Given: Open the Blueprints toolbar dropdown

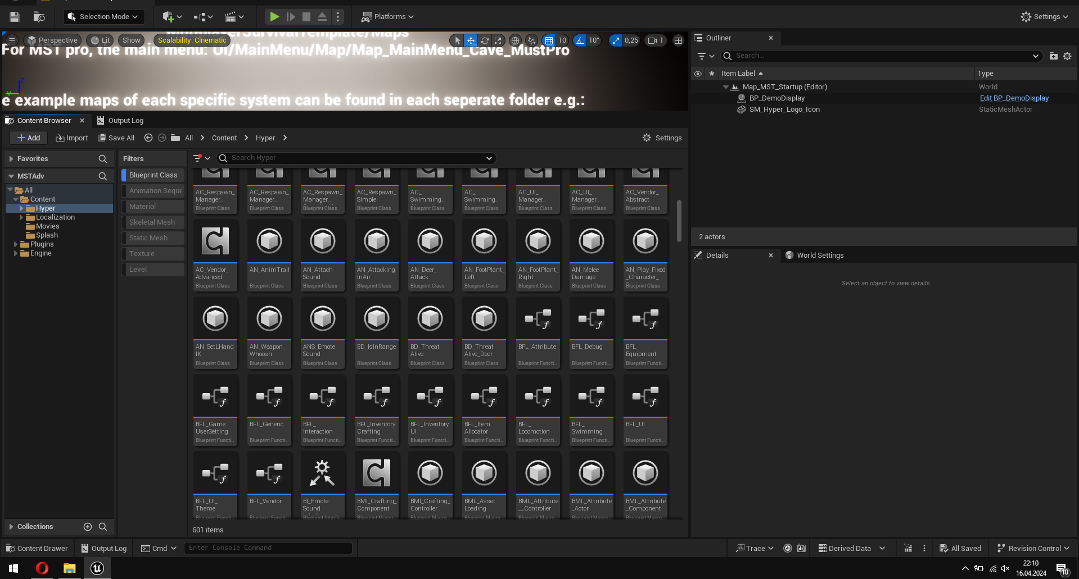Looking at the screenshot, I should tap(203, 17).
